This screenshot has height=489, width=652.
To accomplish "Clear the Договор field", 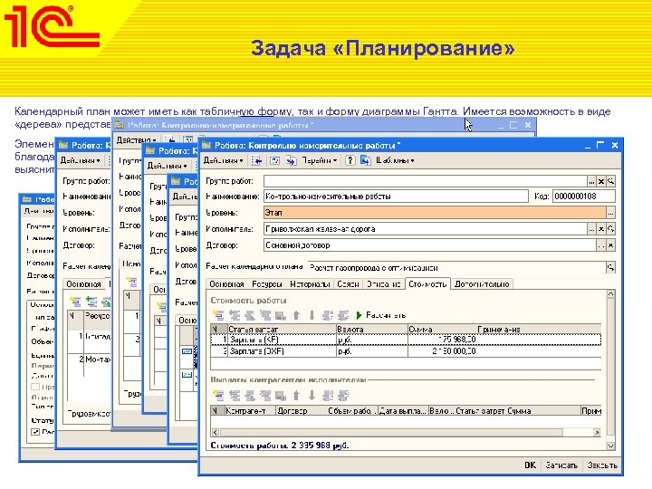I will tap(610, 245).
